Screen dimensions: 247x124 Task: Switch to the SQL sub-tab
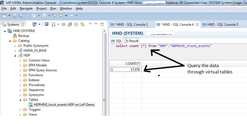pyautogui.click(x=117, y=41)
